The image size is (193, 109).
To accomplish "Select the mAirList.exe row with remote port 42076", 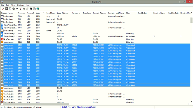I will point(95,85).
